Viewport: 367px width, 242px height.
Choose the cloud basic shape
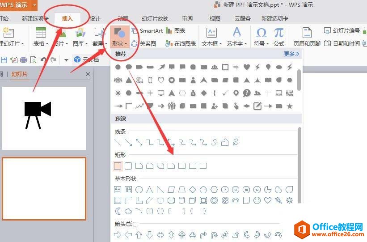coord(128,211)
